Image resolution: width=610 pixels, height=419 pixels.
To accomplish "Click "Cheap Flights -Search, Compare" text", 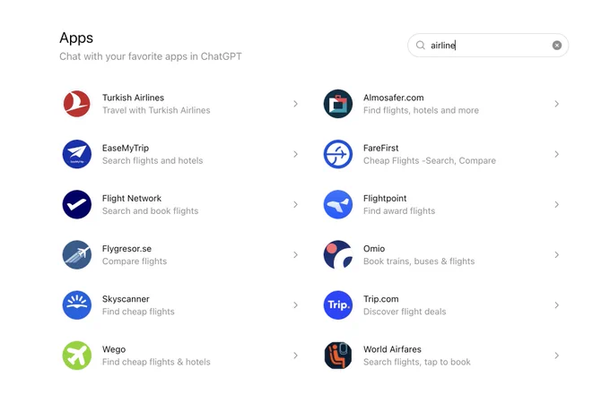I will pyautogui.click(x=430, y=160).
